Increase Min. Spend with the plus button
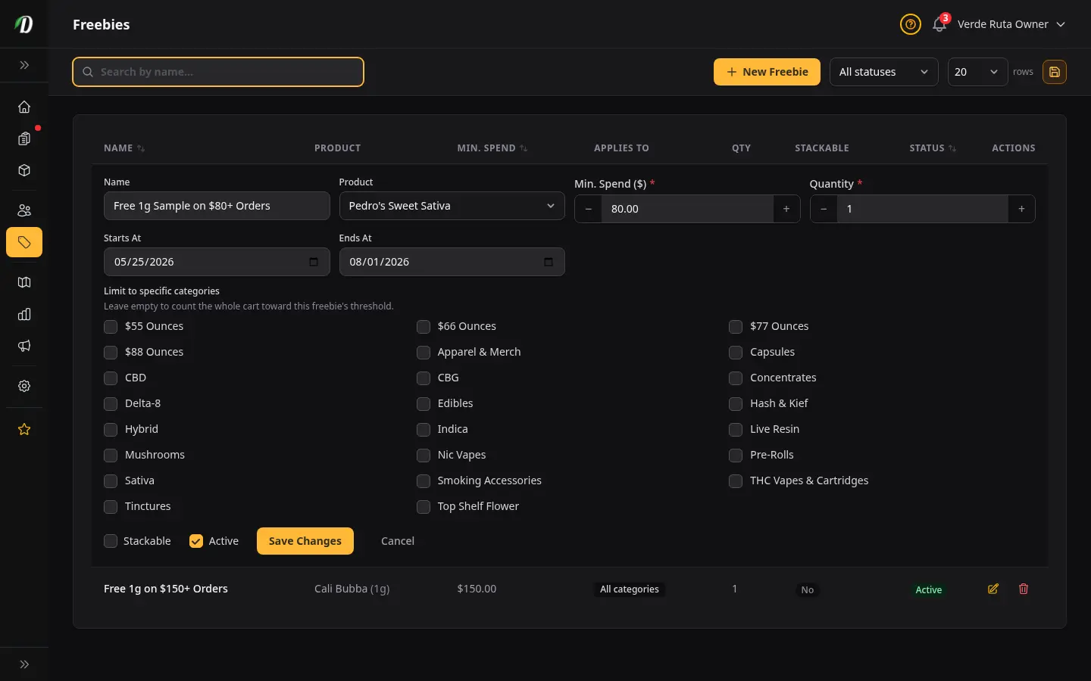This screenshot has height=681, width=1091. [786, 209]
